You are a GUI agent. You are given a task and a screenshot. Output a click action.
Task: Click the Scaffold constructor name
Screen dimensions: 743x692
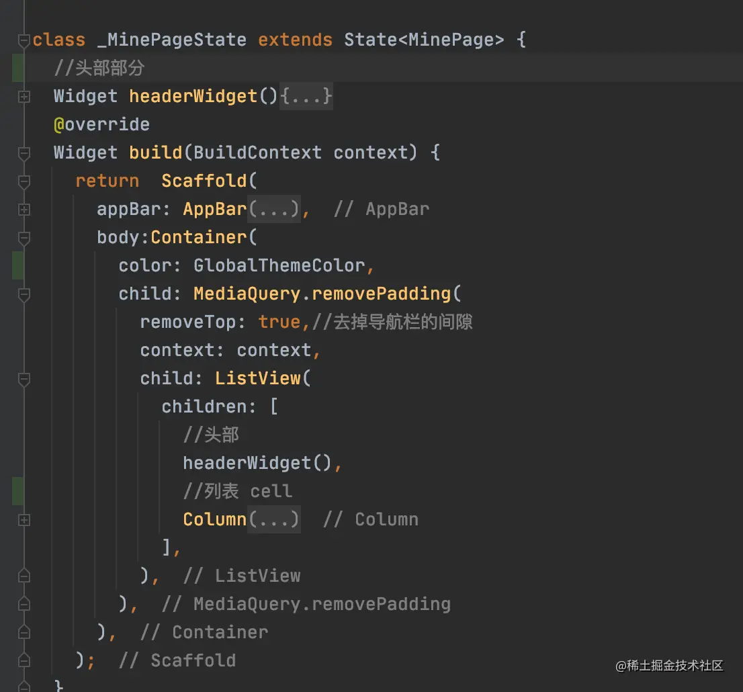[204, 181]
